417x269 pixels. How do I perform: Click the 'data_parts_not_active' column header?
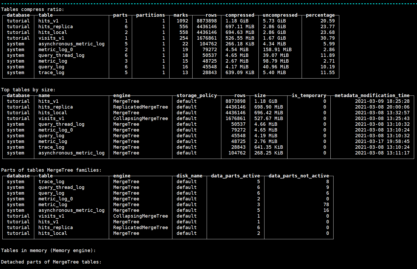pos(299,176)
